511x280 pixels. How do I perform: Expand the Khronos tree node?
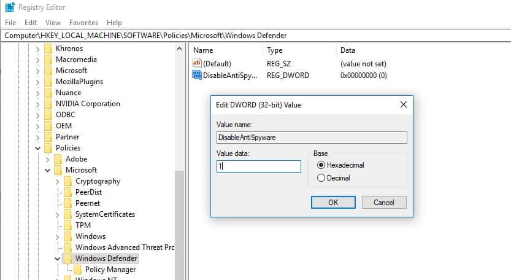pos(38,49)
